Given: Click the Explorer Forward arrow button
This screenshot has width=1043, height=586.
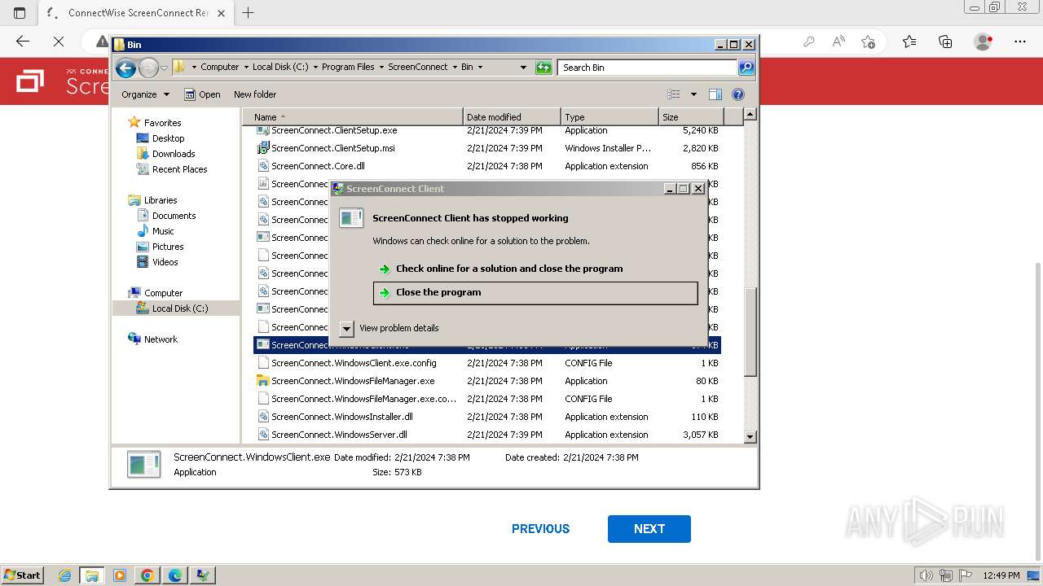Looking at the screenshot, I should (148, 68).
